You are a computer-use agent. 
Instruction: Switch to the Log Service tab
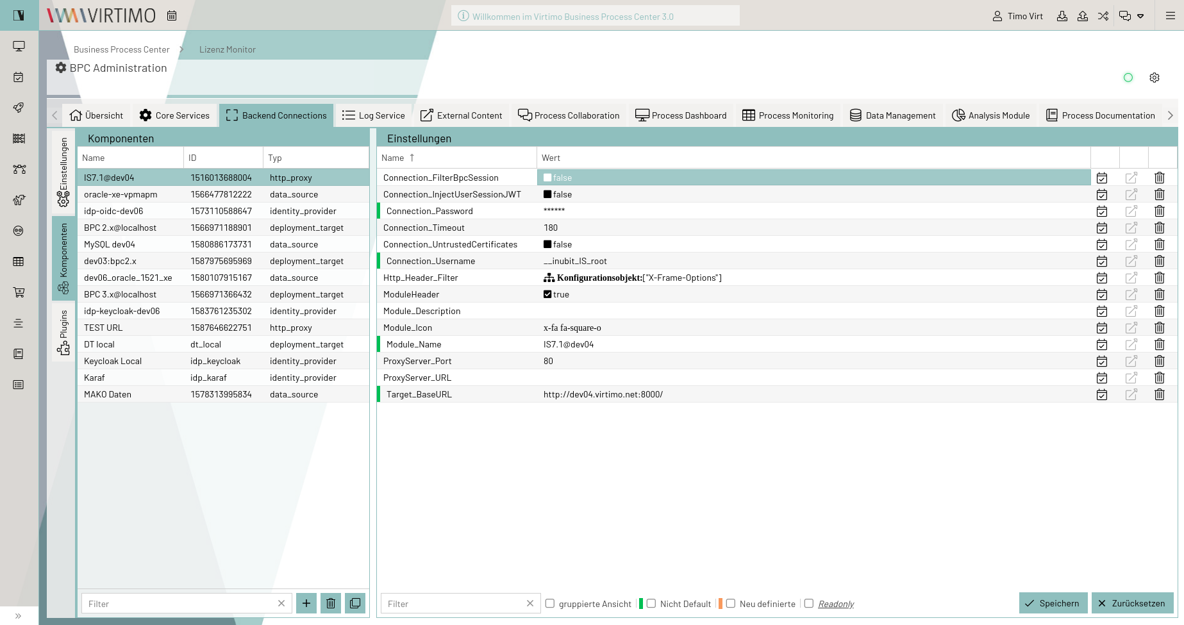374,115
